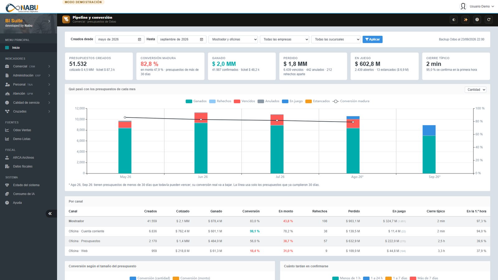This screenshot has width=498, height=280.
Task: Click Estancados orange legend swatch
Action: coord(308,101)
